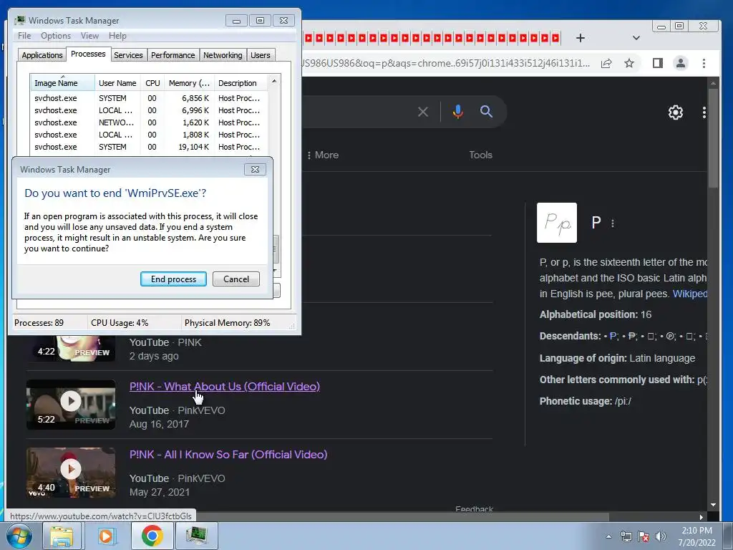This screenshot has width=733, height=550.
Task: Open Task Manager Help menu
Action: (x=117, y=36)
